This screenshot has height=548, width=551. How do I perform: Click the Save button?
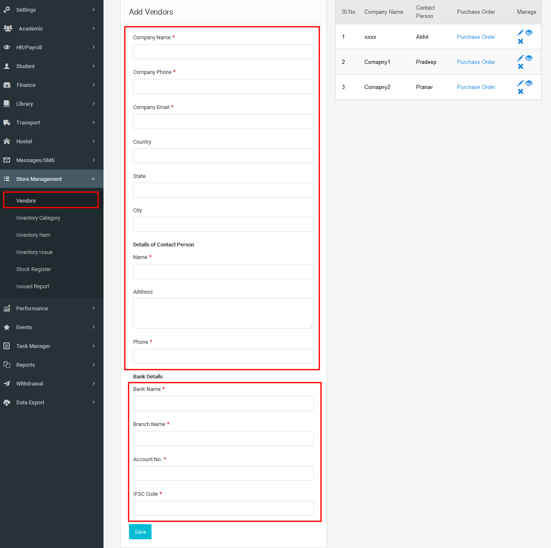[x=140, y=532]
